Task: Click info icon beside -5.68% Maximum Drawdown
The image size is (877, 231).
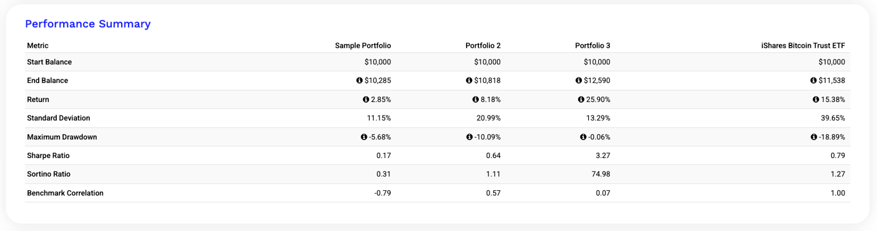Action: [x=364, y=136]
